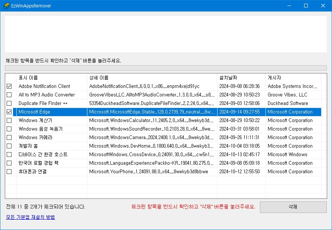The width and height of the screenshot is (332, 230).
Task: Click the Microsoft.MicrosoftEdge.Stable detail name
Action: [x=152, y=112]
